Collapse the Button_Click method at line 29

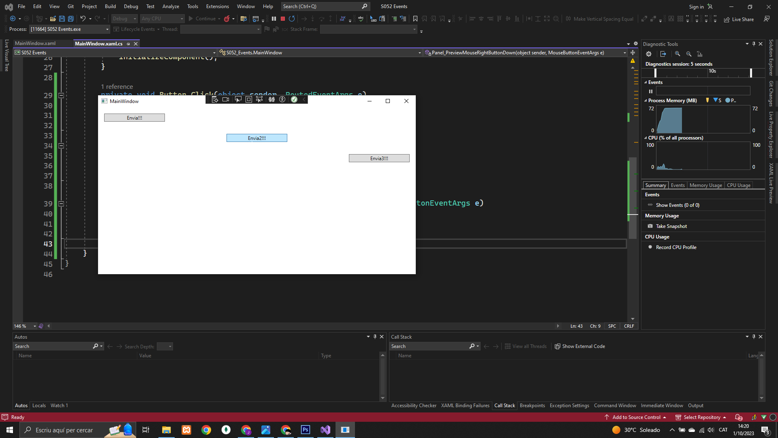click(x=61, y=96)
